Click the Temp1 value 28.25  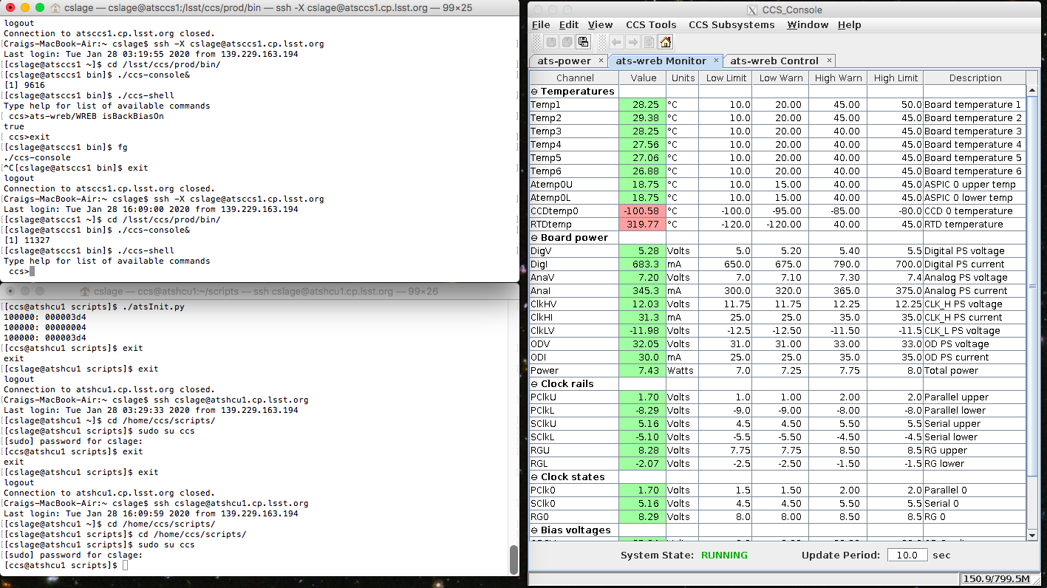(x=643, y=105)
